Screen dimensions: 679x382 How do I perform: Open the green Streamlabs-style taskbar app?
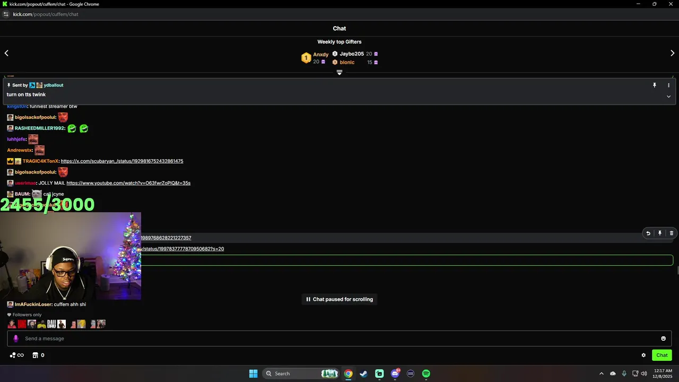click(x=379, y=374)
